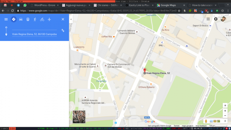Switch to Earth satellite view thumbnail
The height and width of the screenshot is (130, 231).
point(79,117)
